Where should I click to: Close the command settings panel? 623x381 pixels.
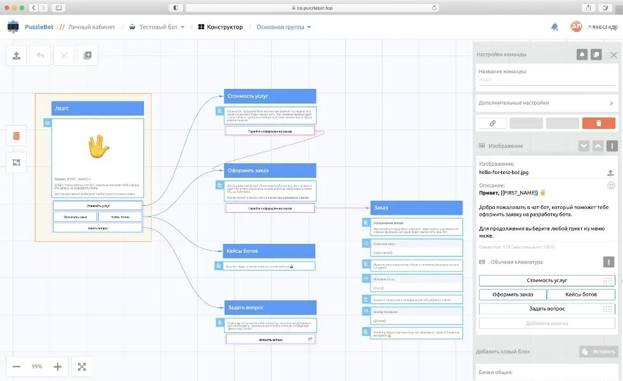coord(613,55)
